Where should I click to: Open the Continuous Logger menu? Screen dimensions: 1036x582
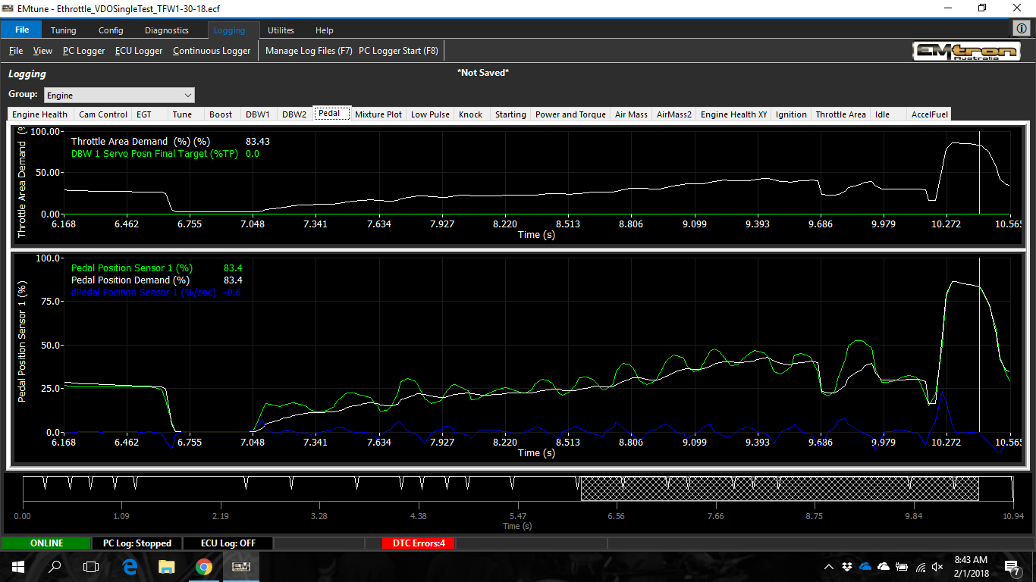[x=211, y=51]
